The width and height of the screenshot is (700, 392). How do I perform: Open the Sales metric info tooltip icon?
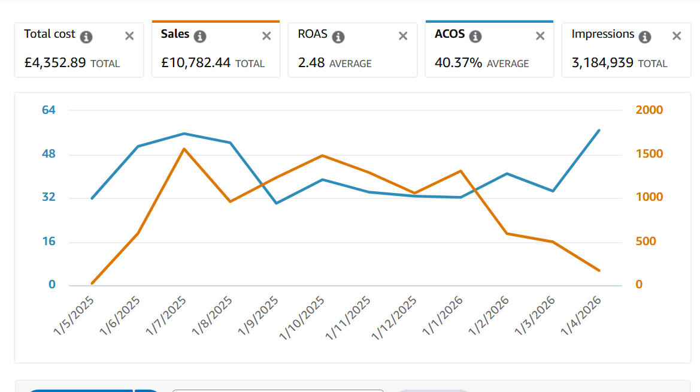pos(200,37)
